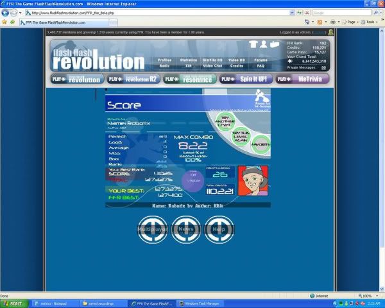Click the green Try This Level Again button
The image size is (385, 308).
pyautogui.click(x=241, y=136)
